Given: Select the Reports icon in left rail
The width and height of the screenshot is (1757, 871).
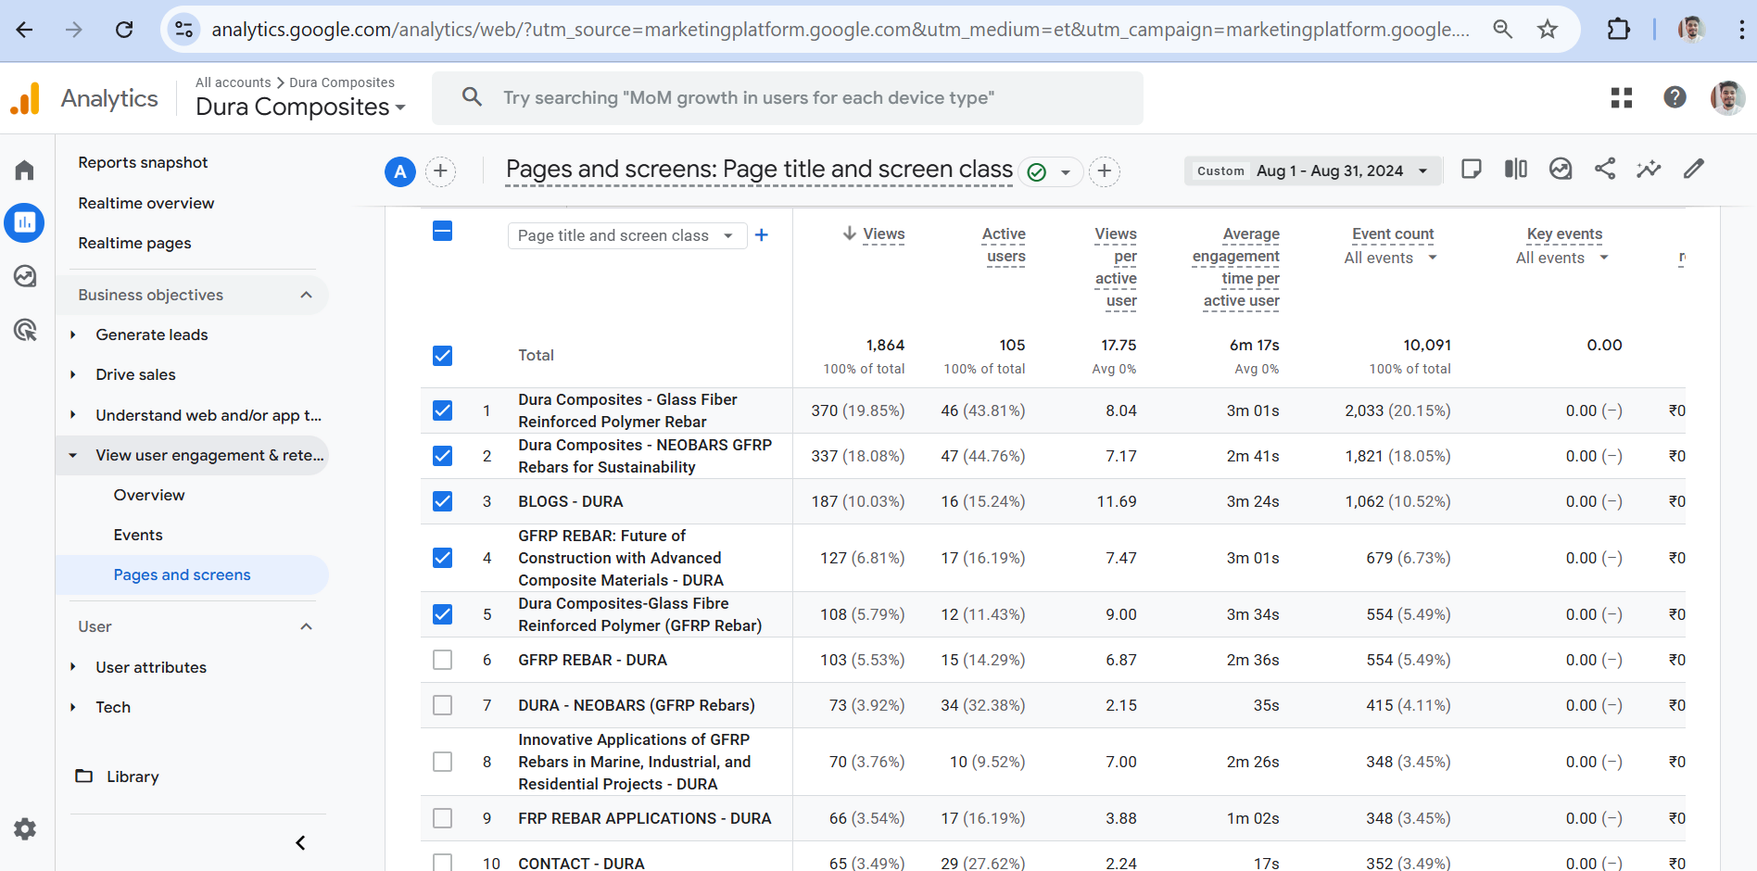Looking at the screenshot, I should 25,222.
